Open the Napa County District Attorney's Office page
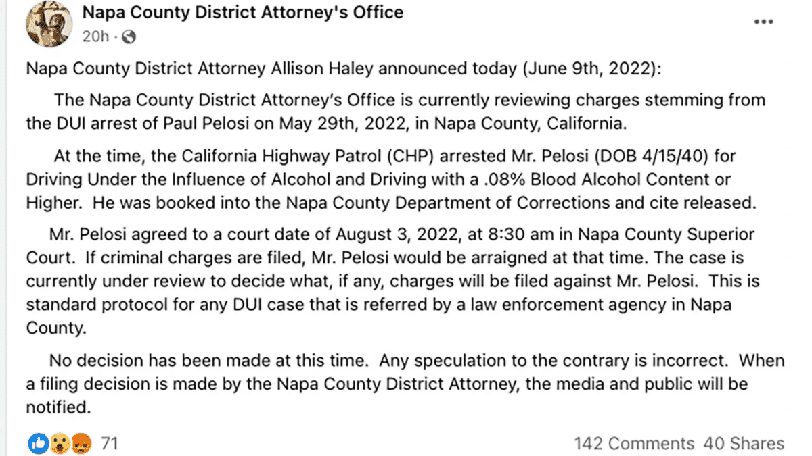 pos(242,12)
